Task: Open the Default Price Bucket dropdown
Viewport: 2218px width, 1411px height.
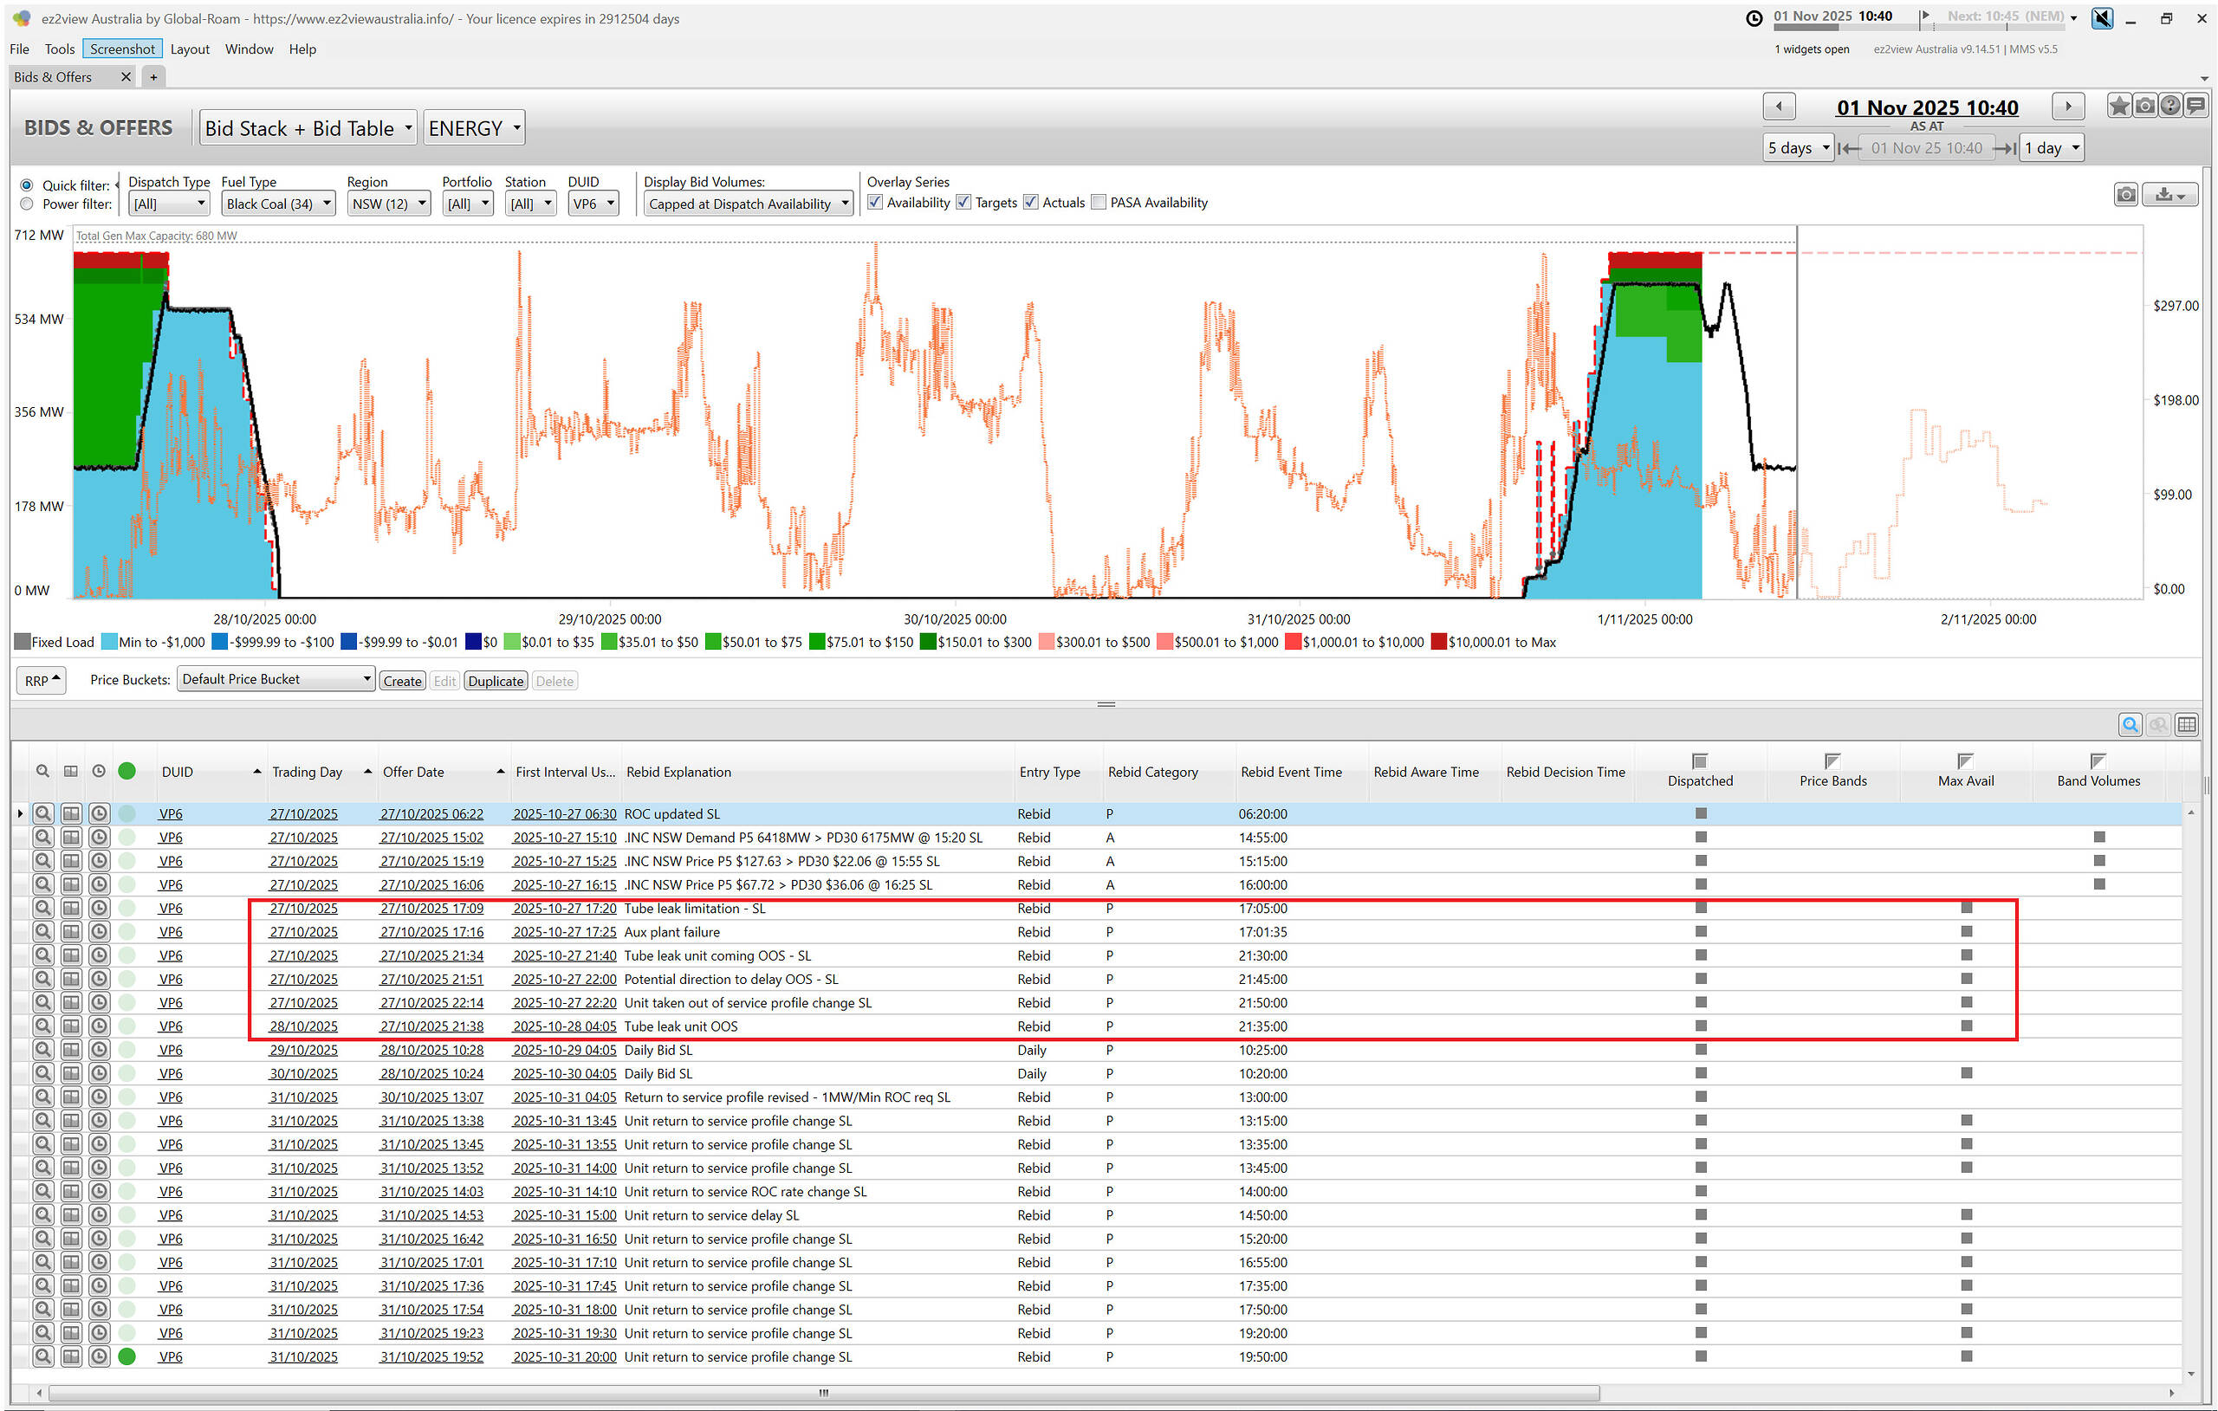Action: [x=276, y=680]
